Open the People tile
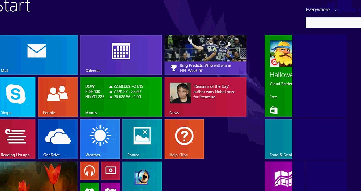 pyautogui.click(x=58, y=97)
